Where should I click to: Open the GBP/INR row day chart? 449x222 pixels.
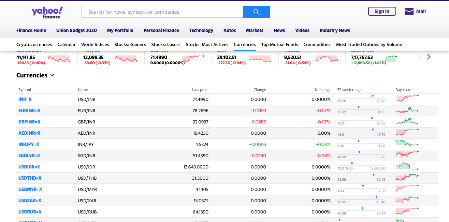coord(407,121)
